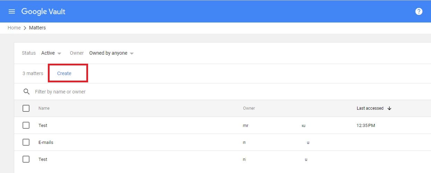Open the Owned by anyone dropdown

point(111,53)
